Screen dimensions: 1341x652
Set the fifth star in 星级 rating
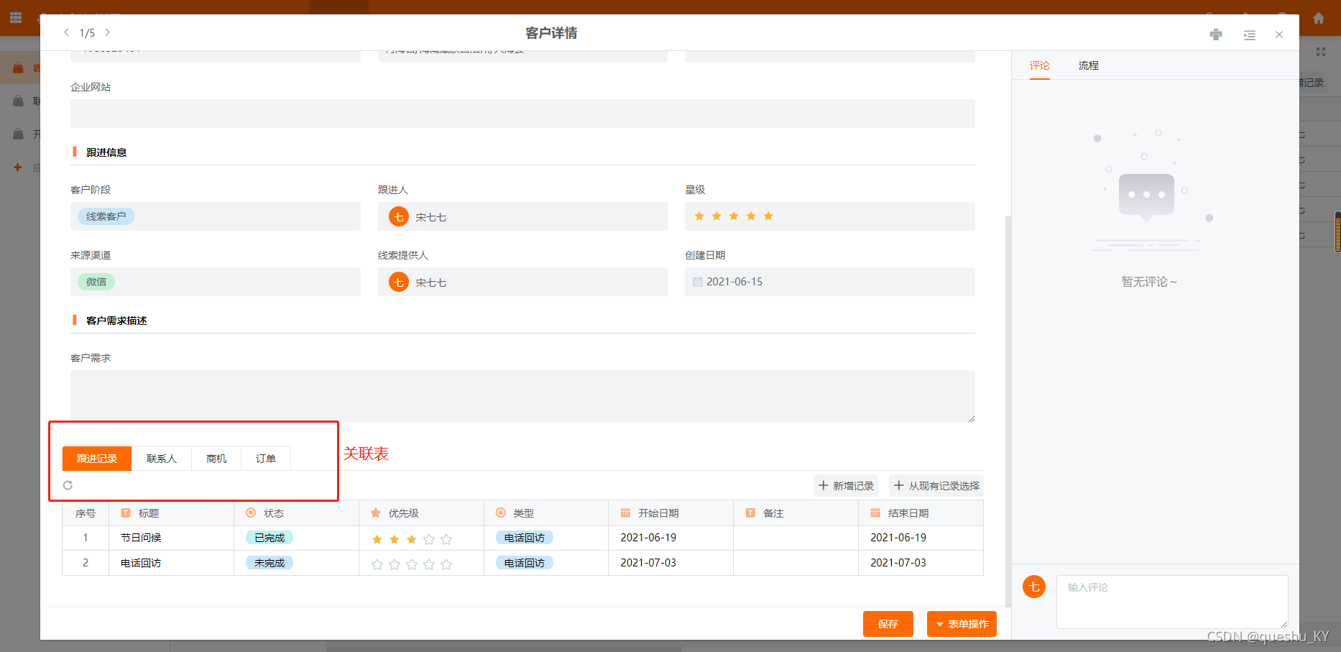tap(768, 215)
